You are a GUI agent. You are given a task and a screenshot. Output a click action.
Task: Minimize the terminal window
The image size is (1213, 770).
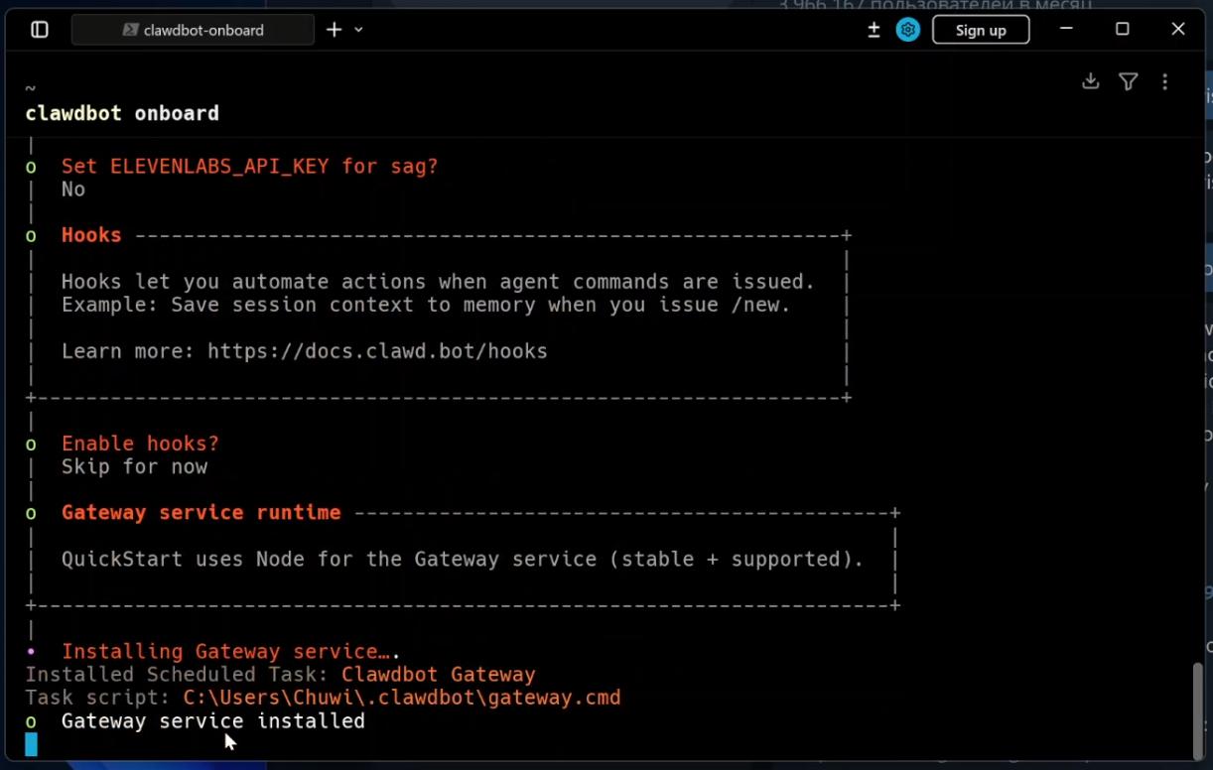click(1066, 30)
